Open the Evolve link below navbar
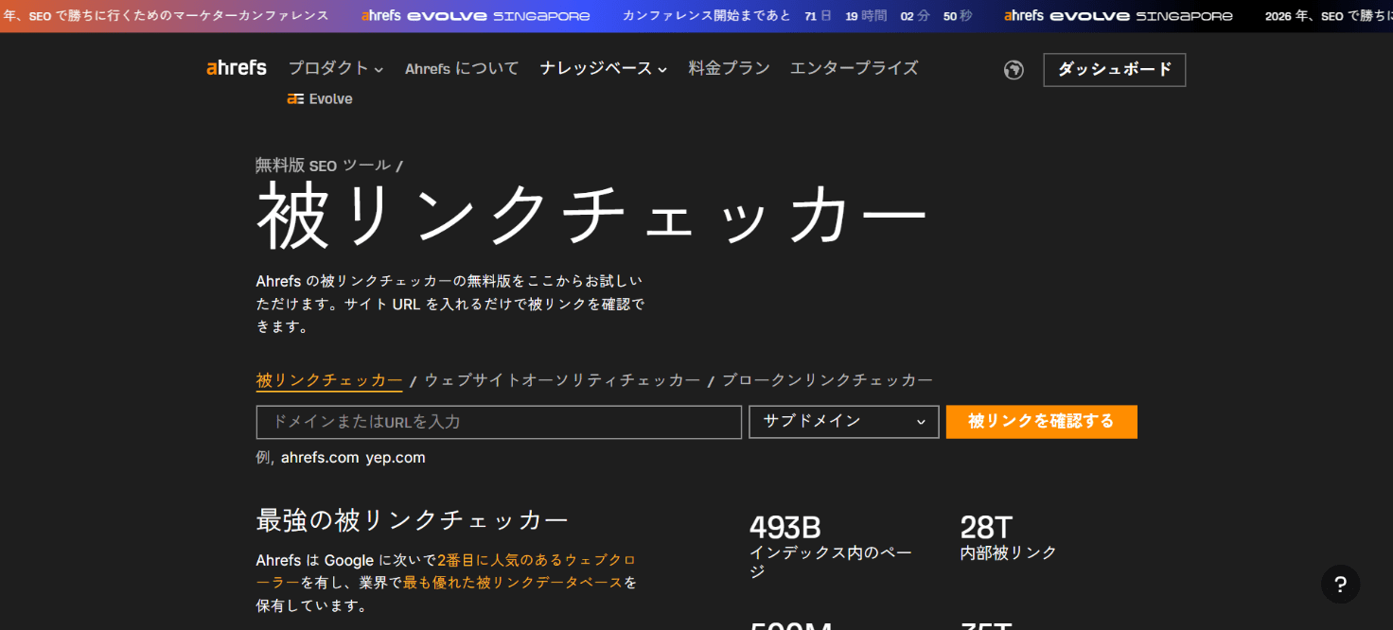1393x630 pixels. pyautogui.click(x=320, y=99)
